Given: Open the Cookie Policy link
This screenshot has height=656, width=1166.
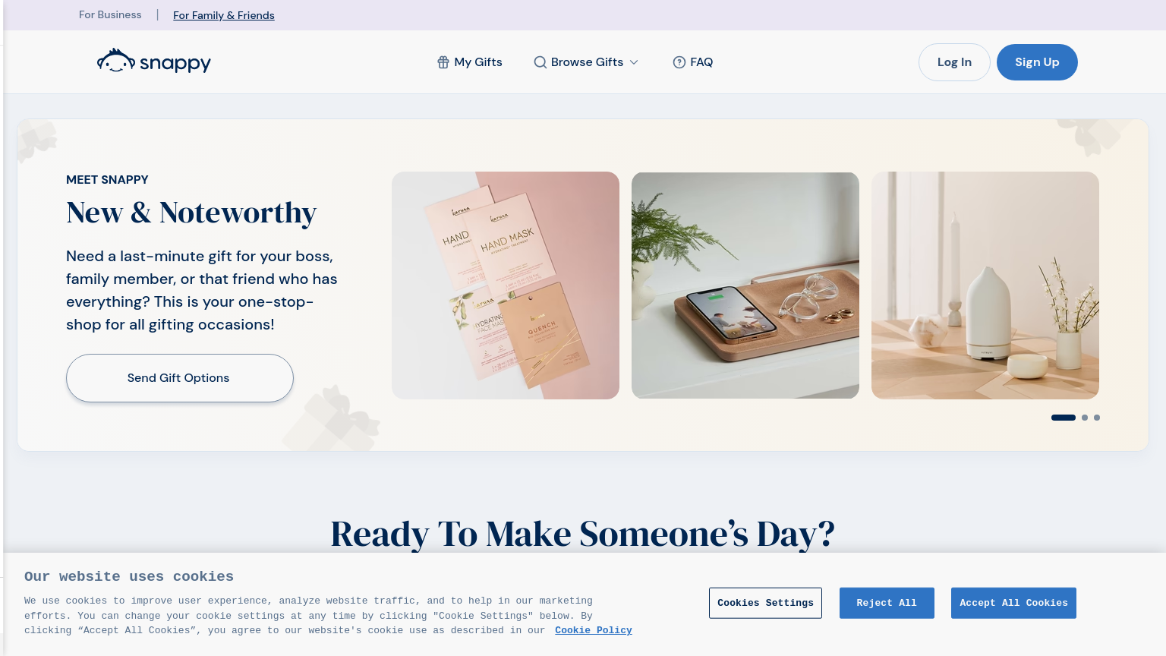Looking at the screenshot, I should 594,630.
